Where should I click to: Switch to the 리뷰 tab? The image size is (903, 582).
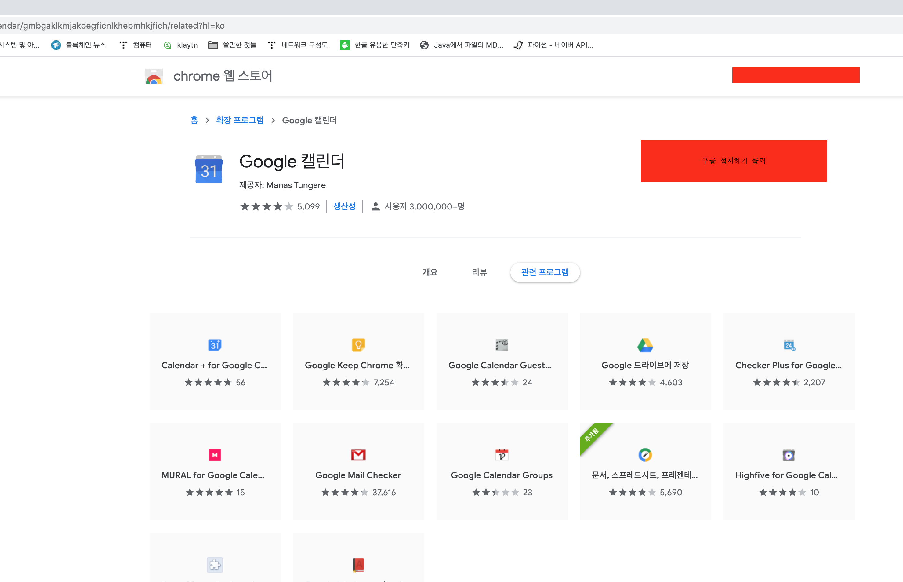pos(479,272)
